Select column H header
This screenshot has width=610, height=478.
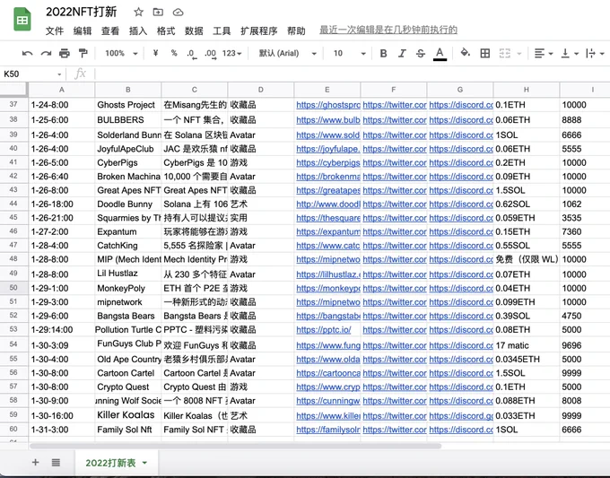coord(526,90)
